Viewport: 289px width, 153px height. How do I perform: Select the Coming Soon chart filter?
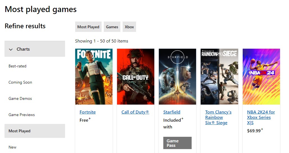(20, 82)
